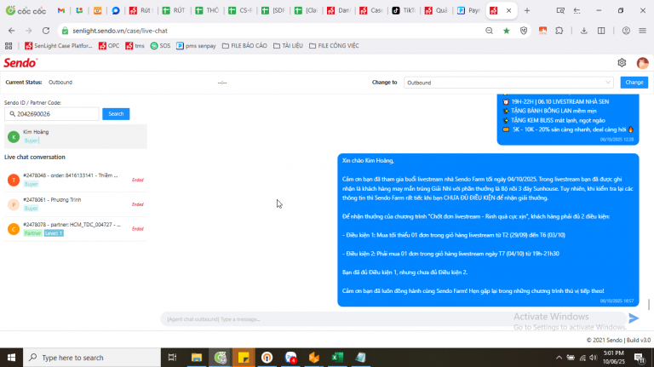Click the green bookmark star icon
654x367 pixels.
pos(507,31)
